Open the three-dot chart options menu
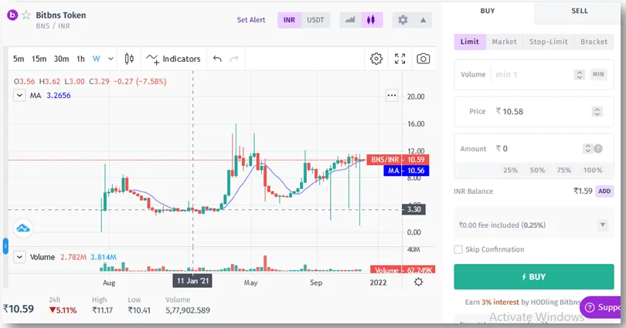The image size is (626, 328). tap(392, 95)
